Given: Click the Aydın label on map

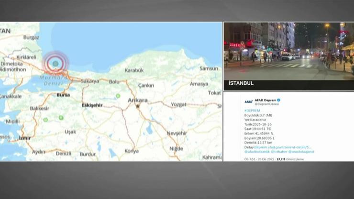Looking at the screenshot, I should click(38, 152).
